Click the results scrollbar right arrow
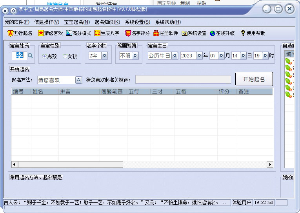The image size is (300, 213). coord(270,165)
